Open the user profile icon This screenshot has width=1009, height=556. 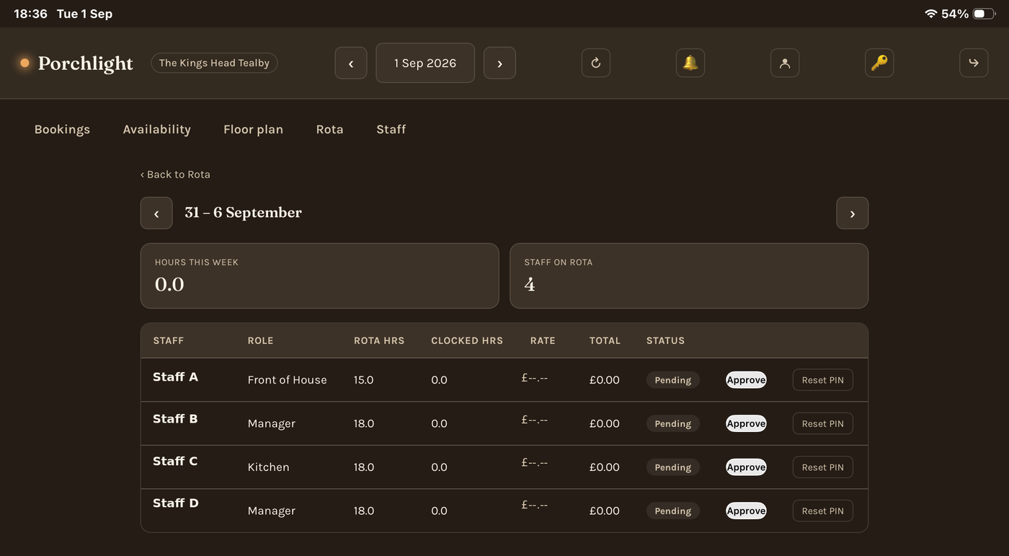(x=785, y=63)
